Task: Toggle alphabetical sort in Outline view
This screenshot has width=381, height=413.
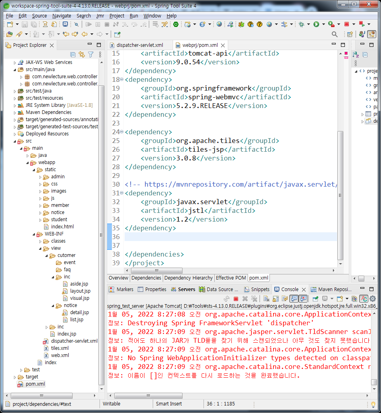Action: (356, 55)
